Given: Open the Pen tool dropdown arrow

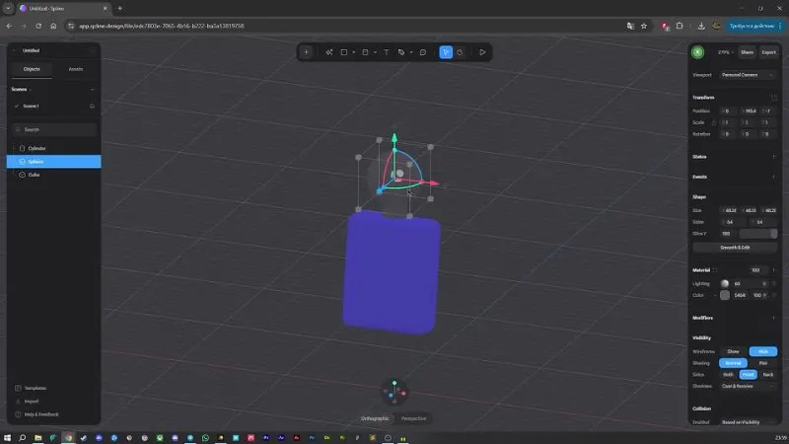Looking at the screenshot, I should tap(411, 52).
